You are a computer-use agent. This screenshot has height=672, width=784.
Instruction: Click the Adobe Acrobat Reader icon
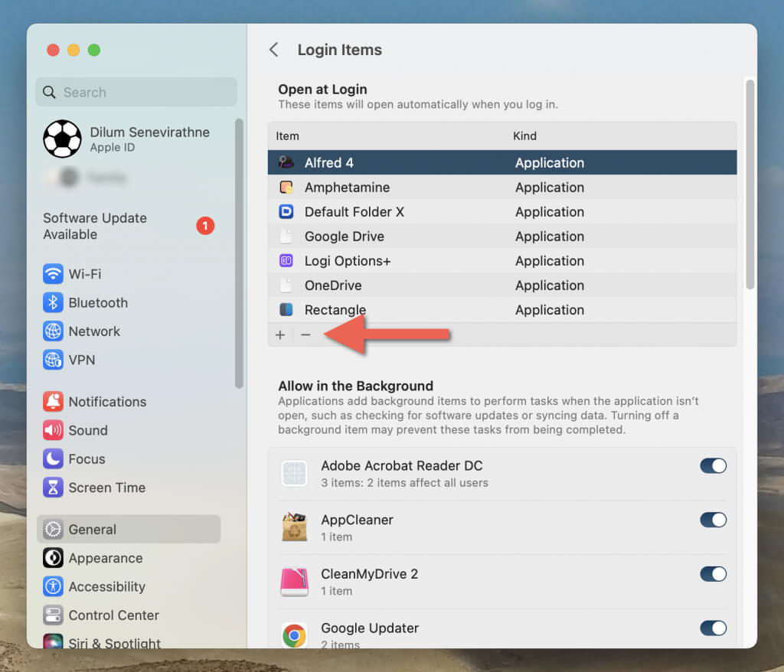[x=295, y=473]
